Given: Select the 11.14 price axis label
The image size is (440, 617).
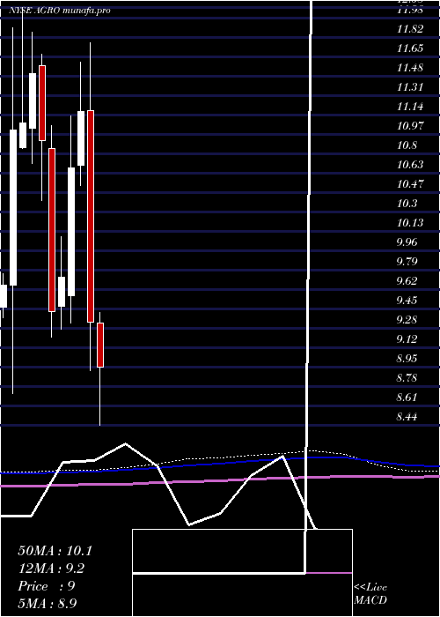Looking at the screenshot, I should tap(410, 107).
